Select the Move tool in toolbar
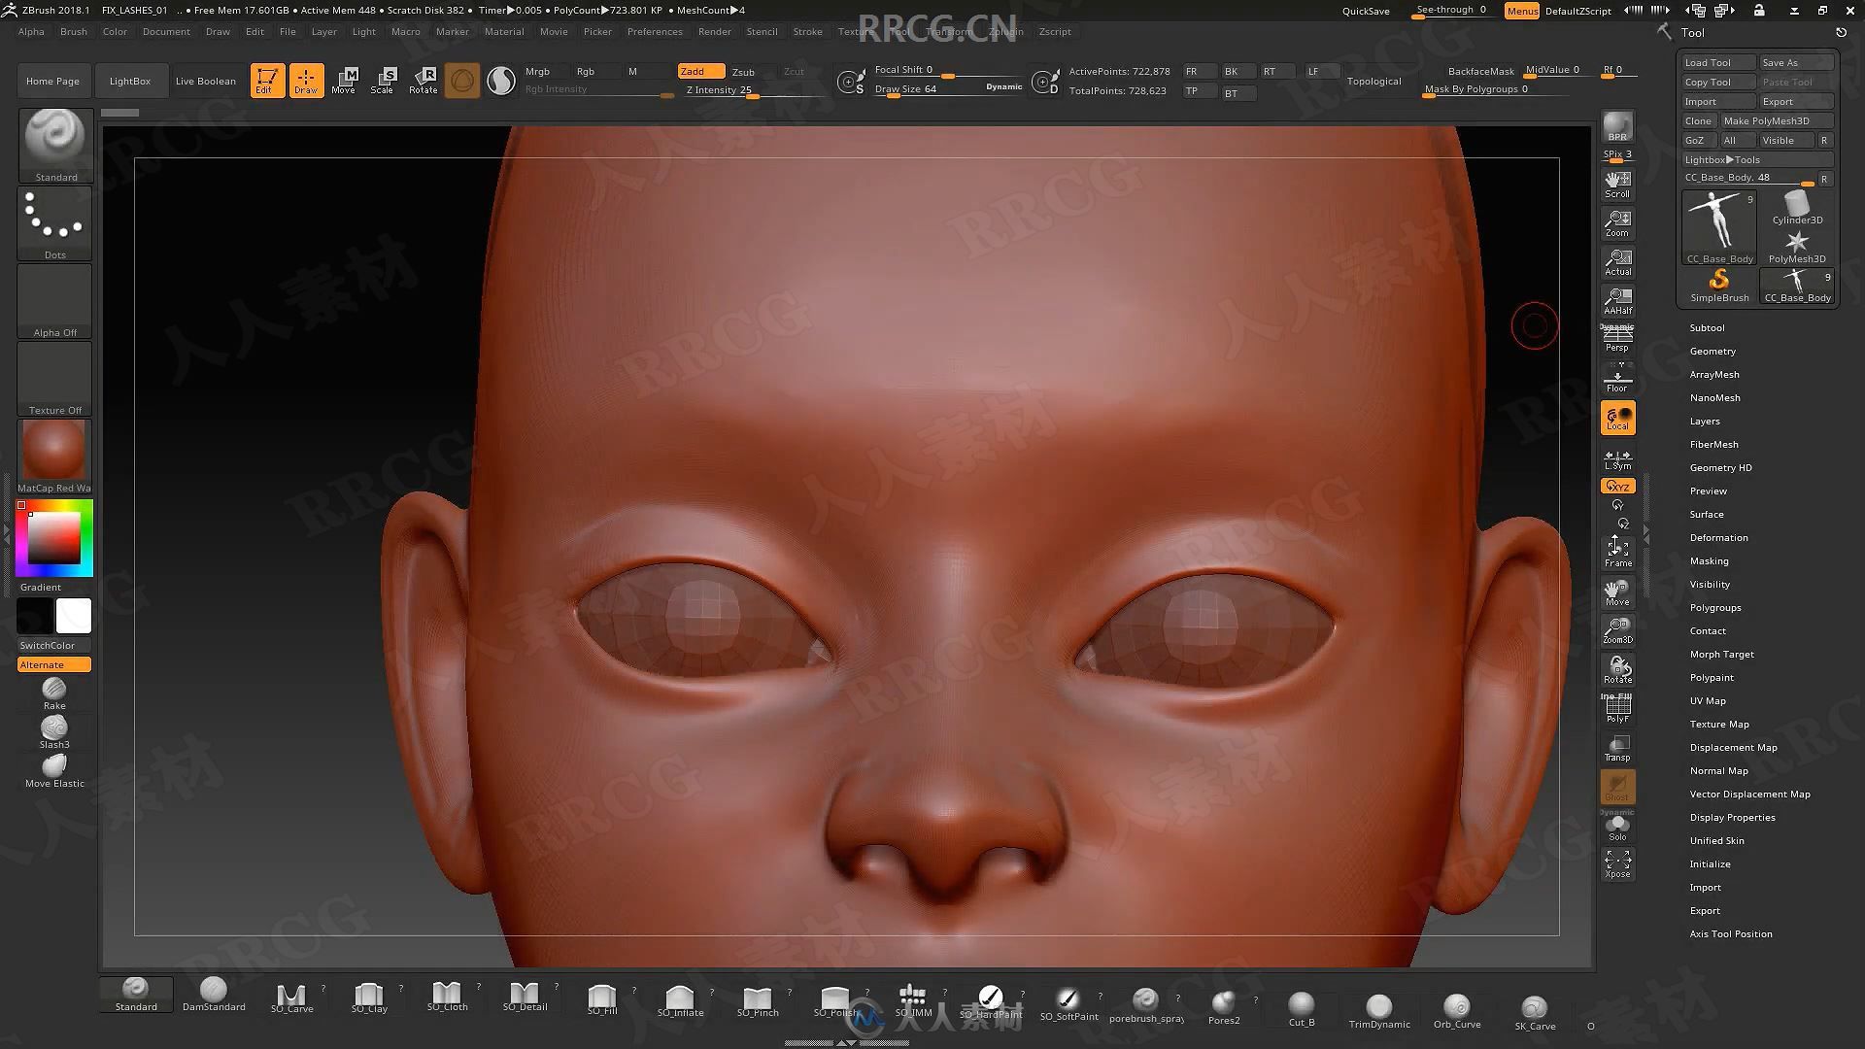 (x=343, y=80)
